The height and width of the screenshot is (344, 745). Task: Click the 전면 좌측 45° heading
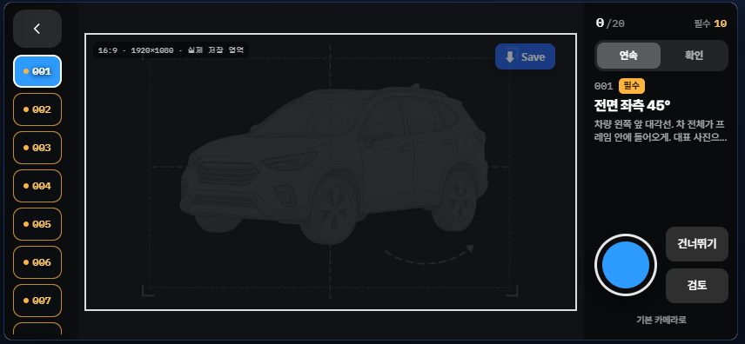tap(632, 105)
